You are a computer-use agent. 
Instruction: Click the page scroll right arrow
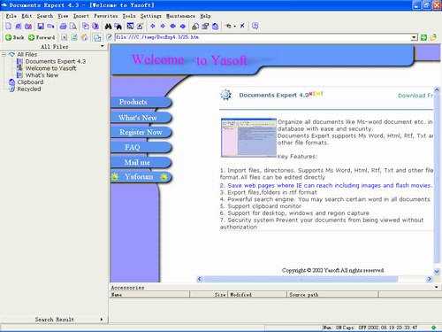coord(430,279)
